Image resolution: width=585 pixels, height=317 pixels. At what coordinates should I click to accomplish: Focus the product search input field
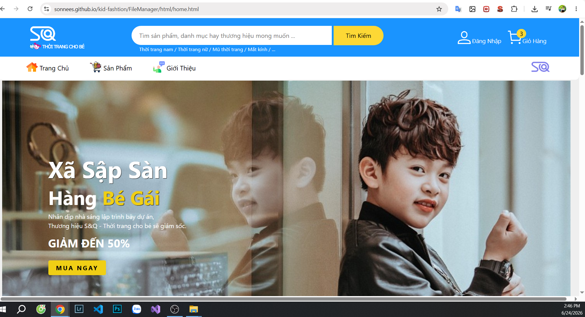tap(232, 36)
